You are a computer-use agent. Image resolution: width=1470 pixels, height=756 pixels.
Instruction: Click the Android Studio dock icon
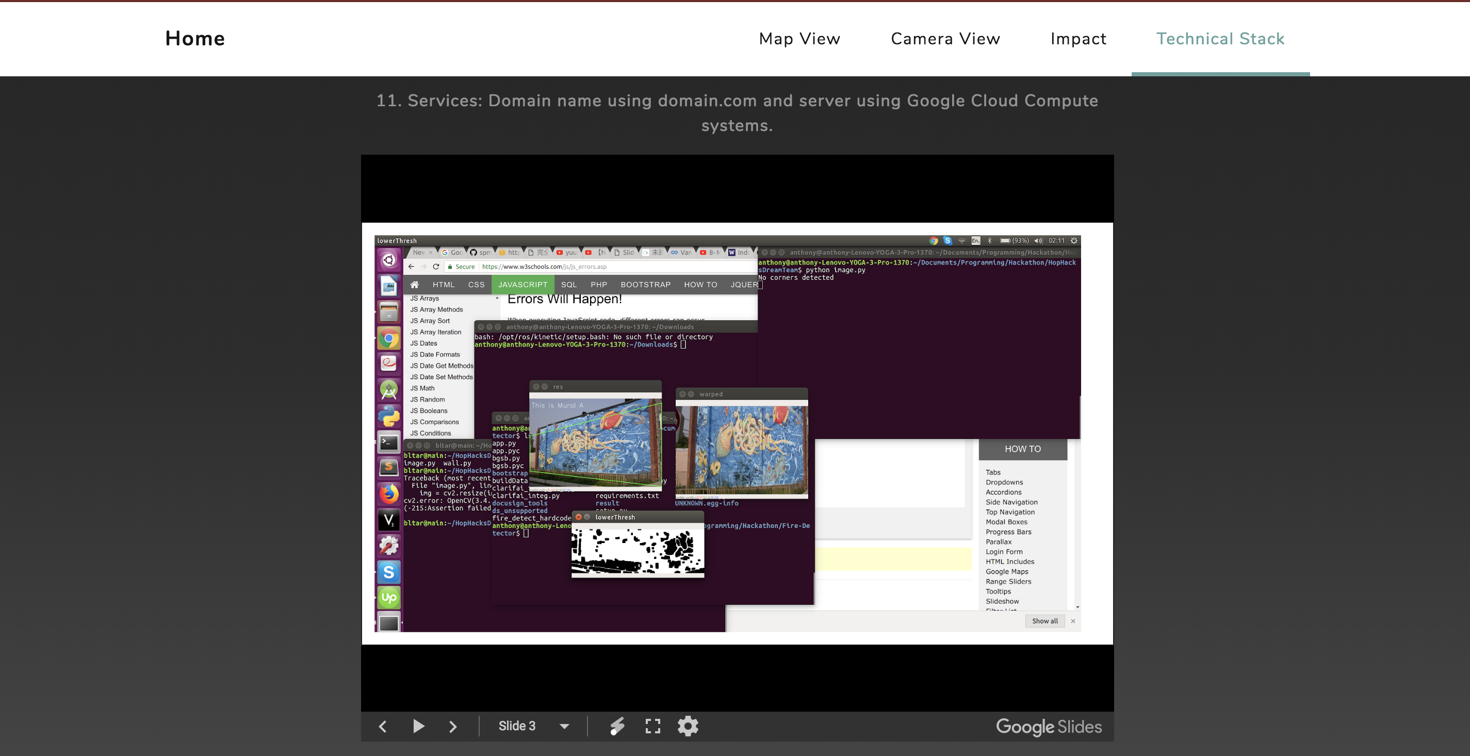[x=388, y=390]
